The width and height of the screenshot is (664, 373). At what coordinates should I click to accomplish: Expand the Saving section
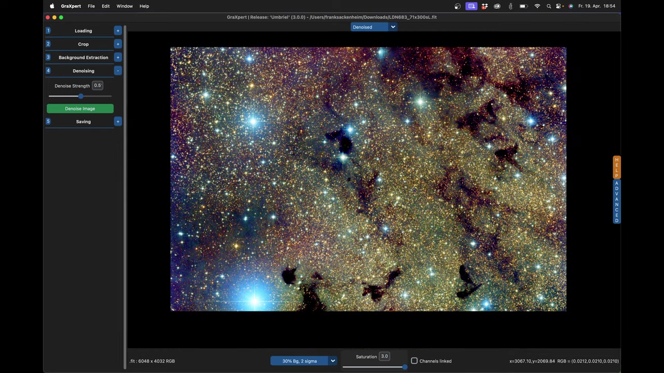pyautogui.click(x=118, y=121)
